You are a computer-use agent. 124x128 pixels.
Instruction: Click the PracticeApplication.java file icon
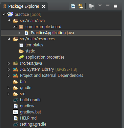tap(26, 33)
